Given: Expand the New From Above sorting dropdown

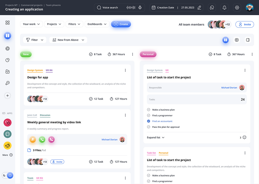Looking at the screenshot, I should coord(68,40).
